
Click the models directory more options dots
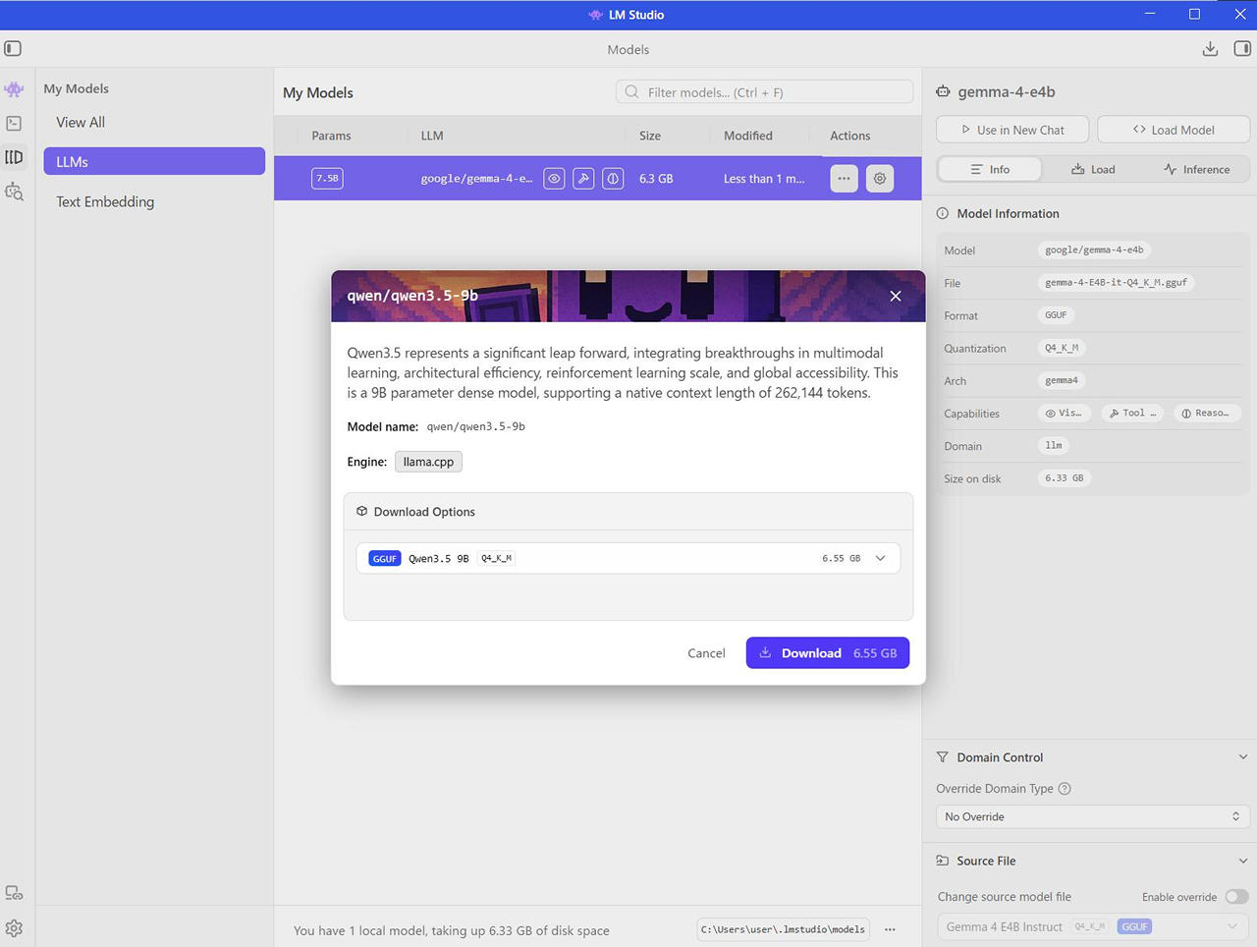[x=890, y=929]
